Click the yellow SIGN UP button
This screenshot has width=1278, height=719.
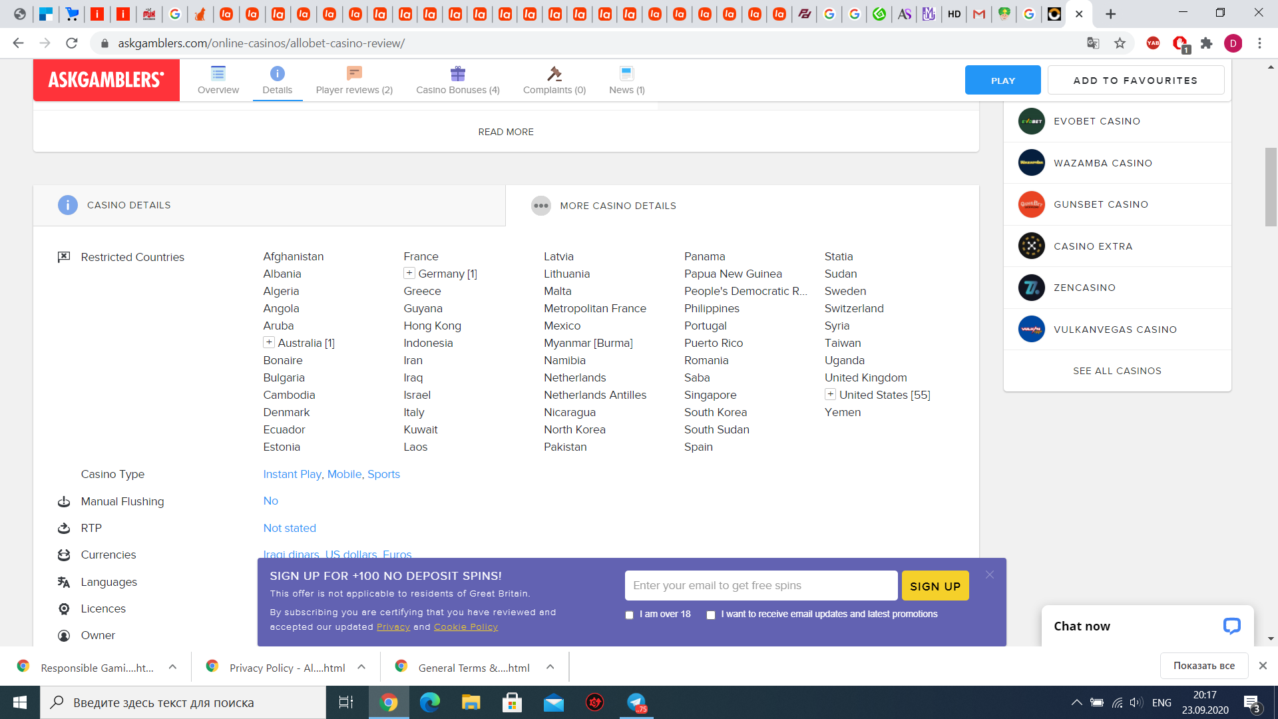point(935,586)
